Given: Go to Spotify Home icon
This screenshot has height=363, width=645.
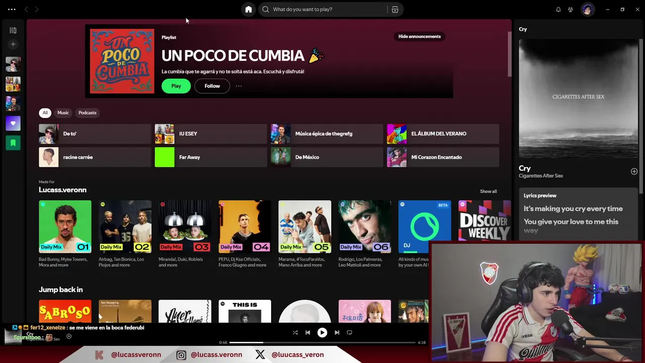Looking at the screenshot, I should tap(248, 9).
